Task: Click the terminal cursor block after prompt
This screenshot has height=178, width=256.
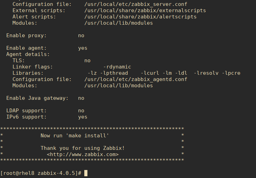Action: coord(86,173)
